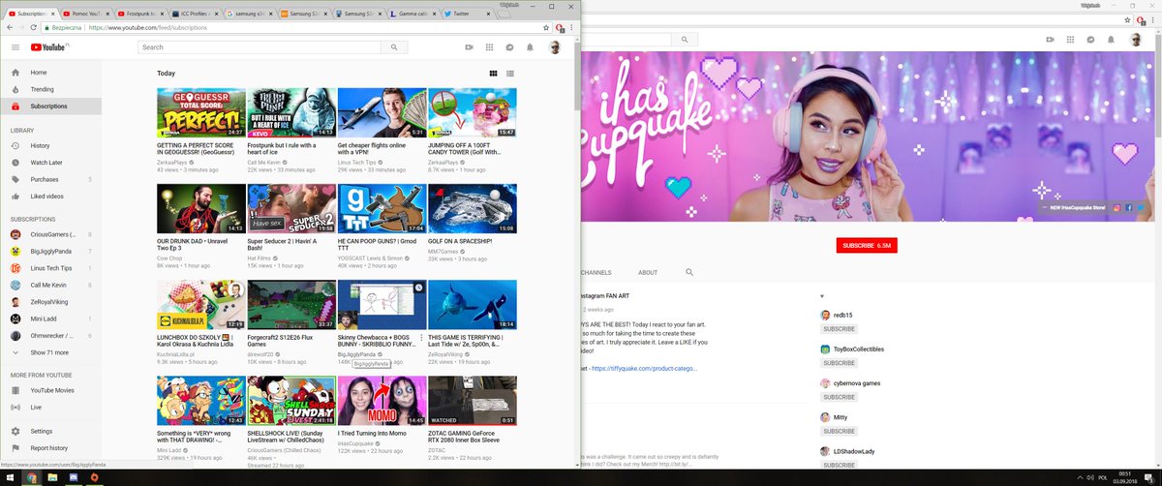The height and width of the screenshot is (486, 1162).
Task: Open the YouTube hamburger guide menu
Action: point(15,47)
